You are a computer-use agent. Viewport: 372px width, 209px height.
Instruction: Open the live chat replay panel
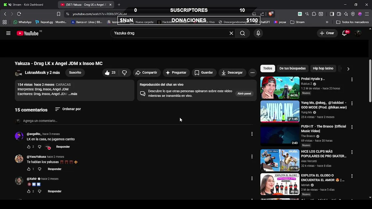(244, 93)
